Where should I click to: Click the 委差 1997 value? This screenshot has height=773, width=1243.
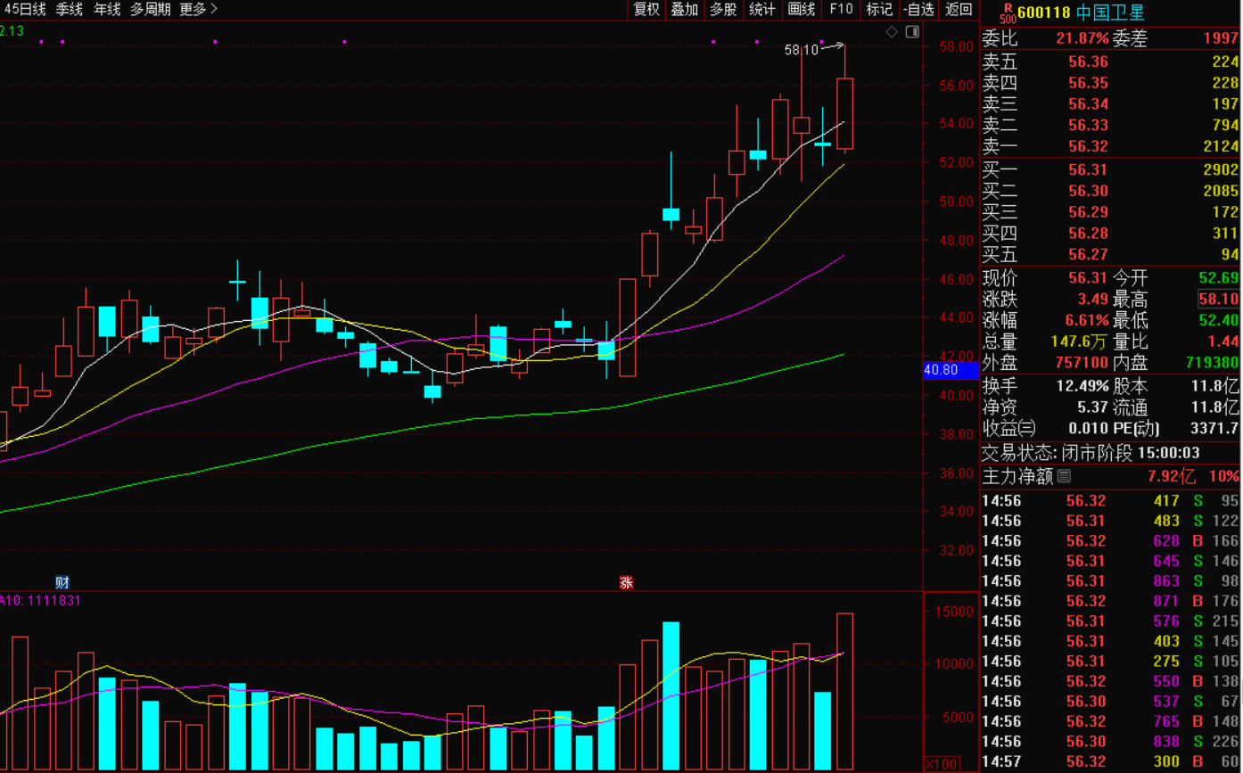click(1222, 39)
